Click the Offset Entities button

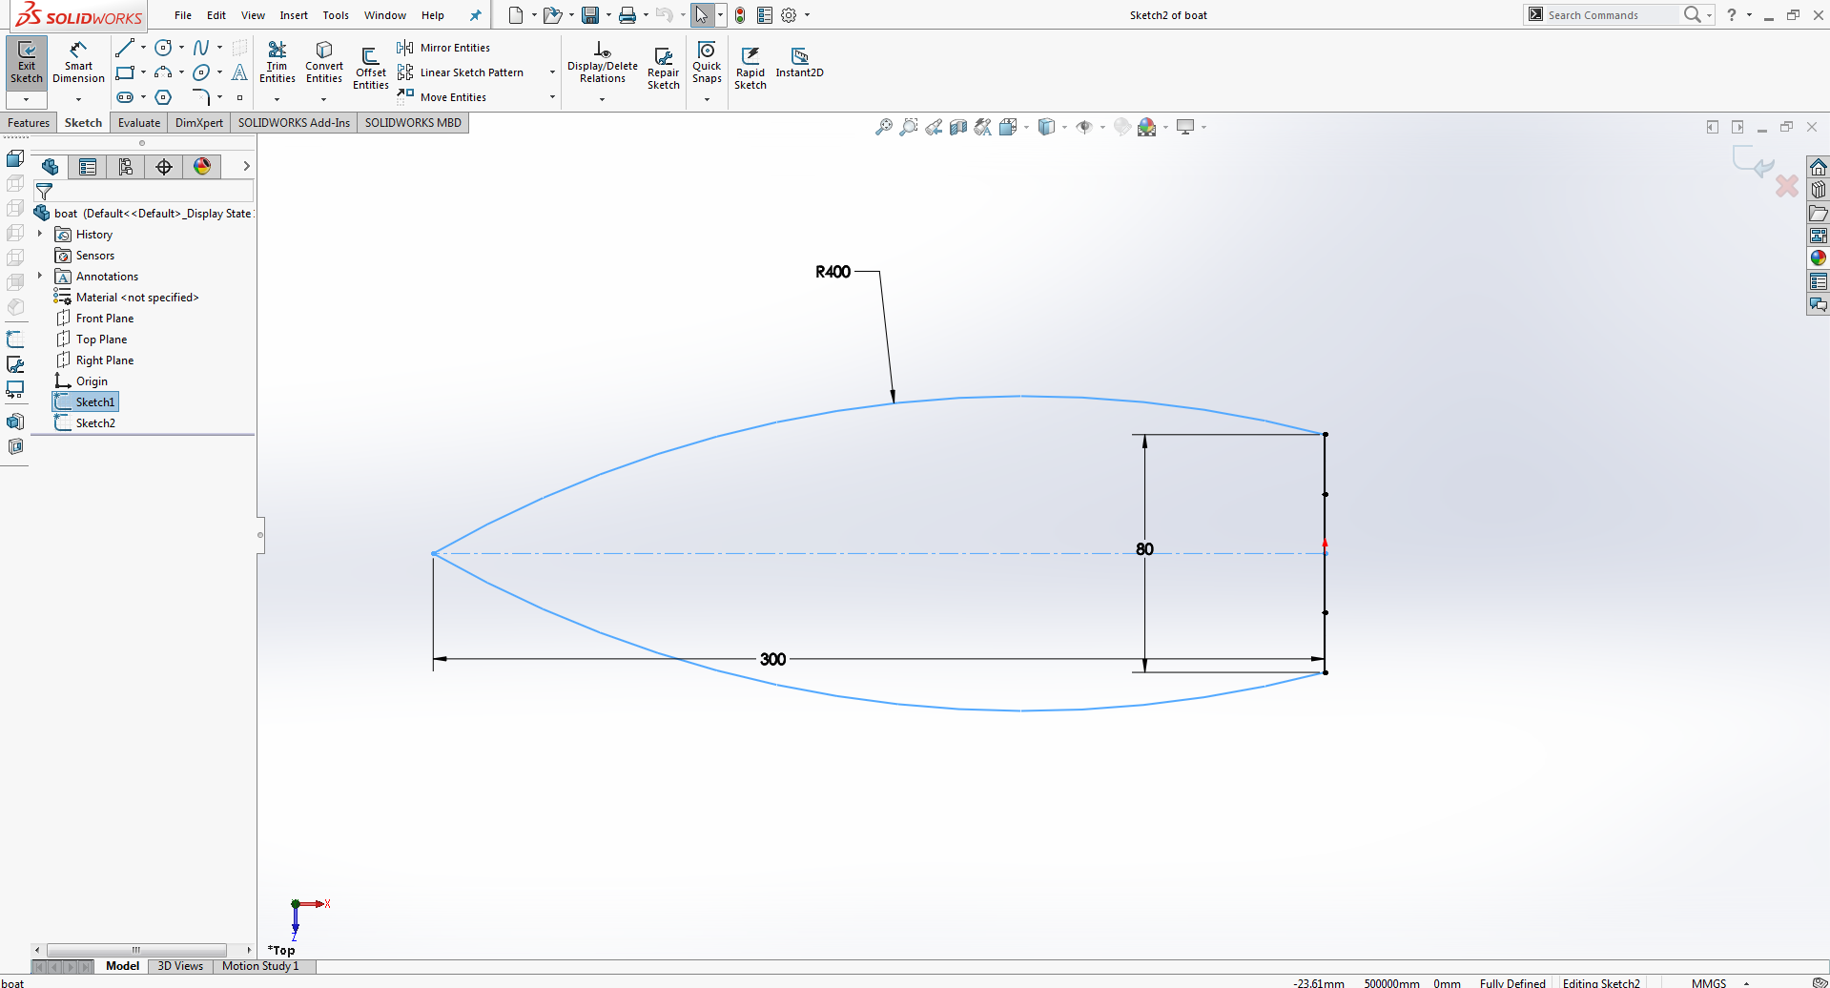371,69
